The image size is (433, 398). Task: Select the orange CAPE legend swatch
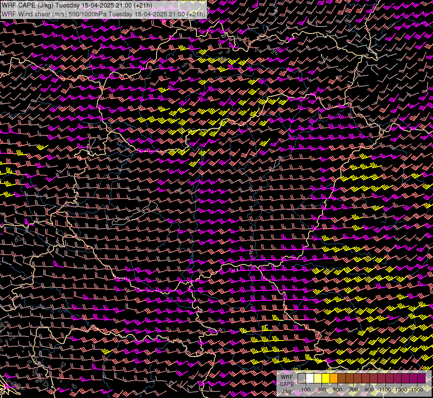pos(334,378)
